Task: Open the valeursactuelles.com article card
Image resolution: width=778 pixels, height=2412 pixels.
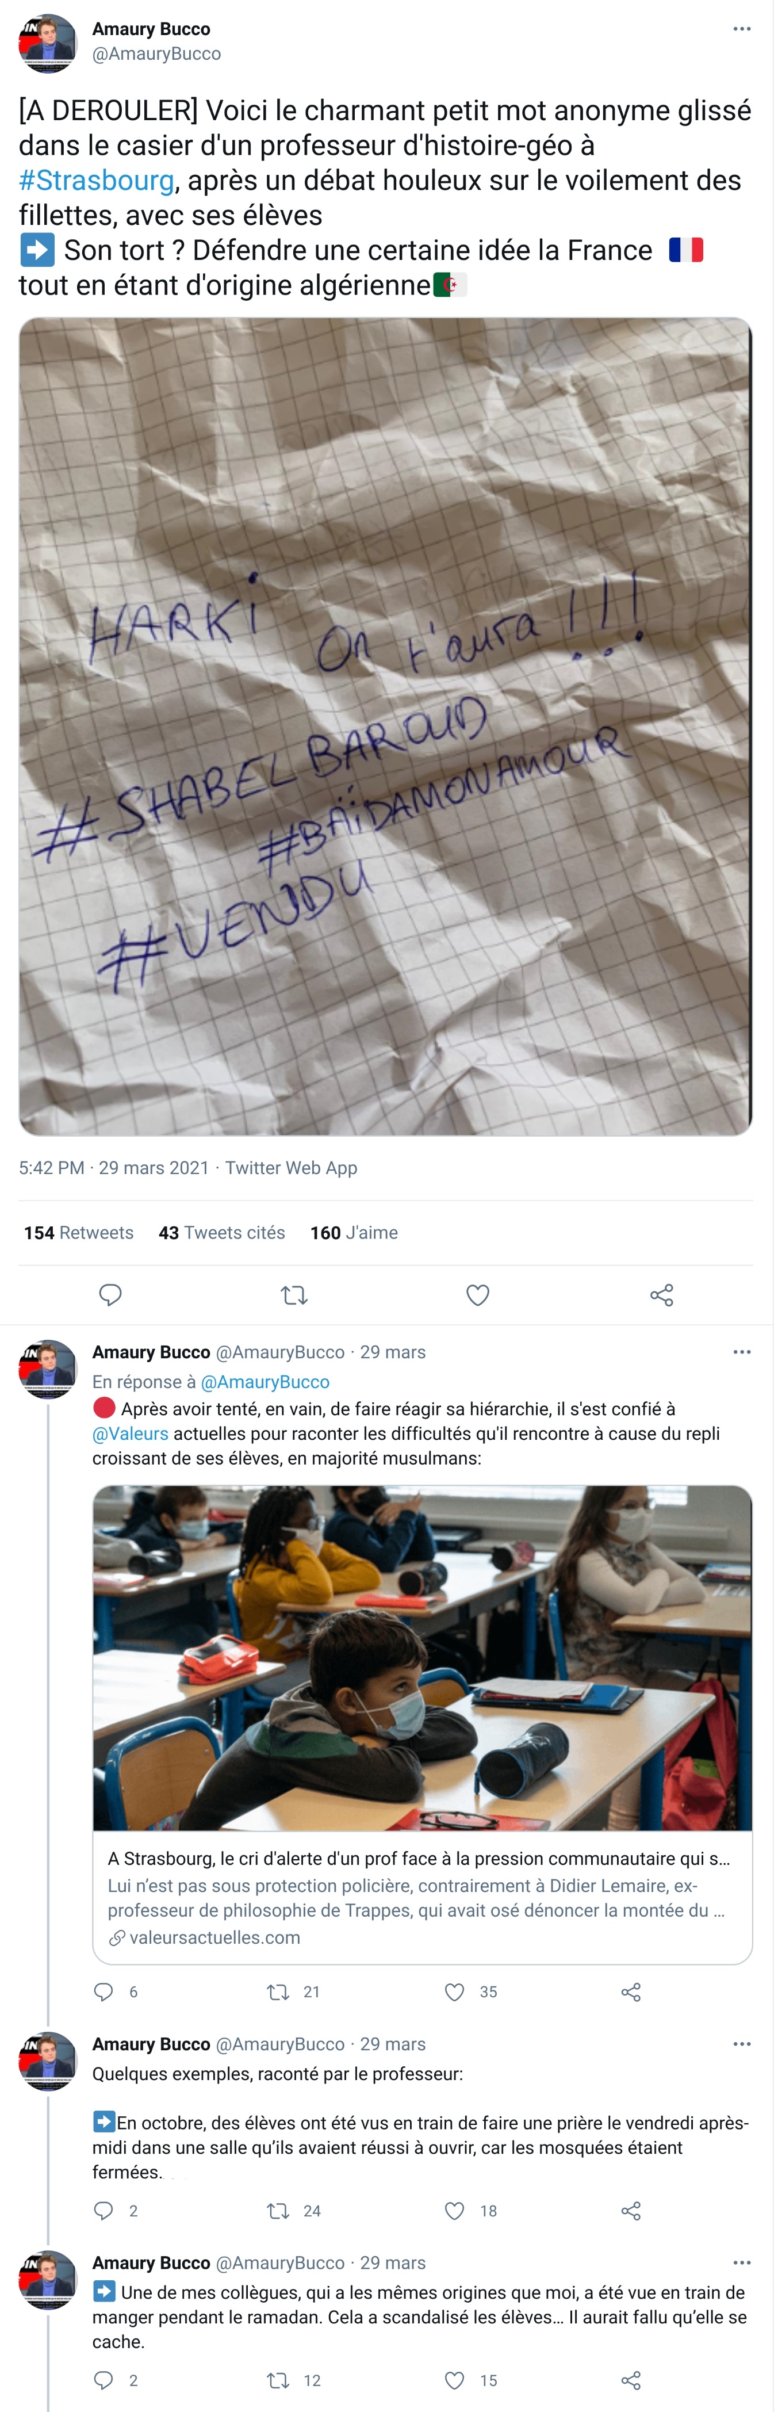Action: (x=421, y=1898)
